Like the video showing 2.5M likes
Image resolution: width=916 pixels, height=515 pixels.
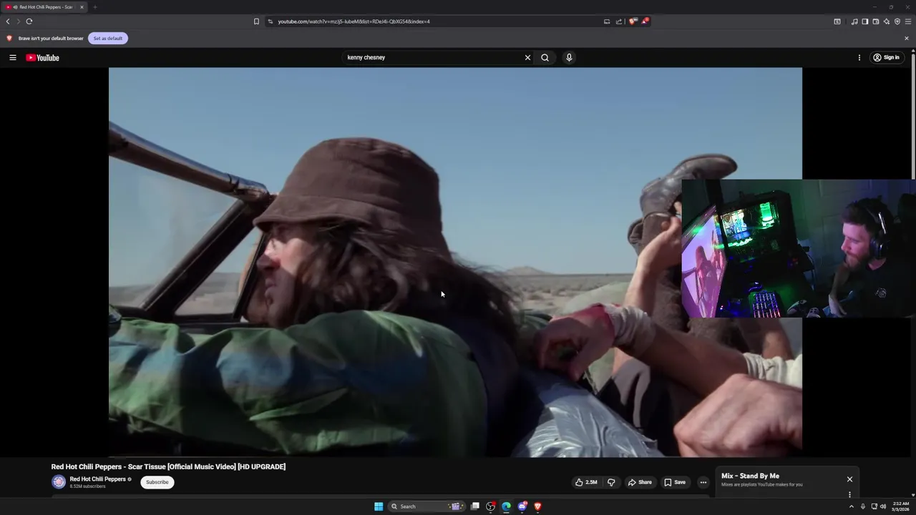586,482
